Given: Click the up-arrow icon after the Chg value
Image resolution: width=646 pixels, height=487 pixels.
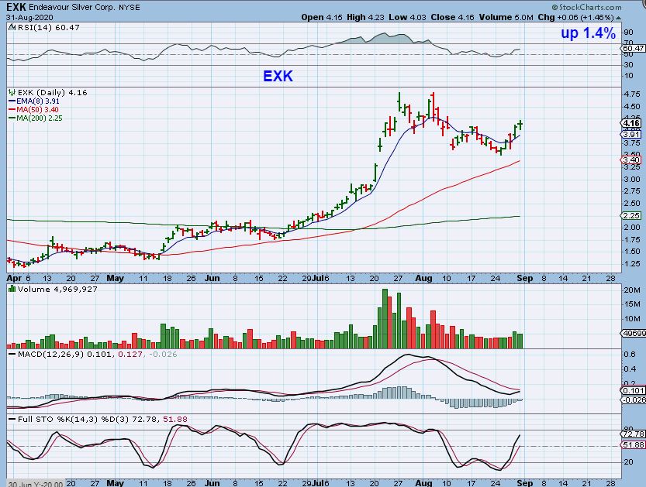Looking at the screenshot, I should (618, 18).
